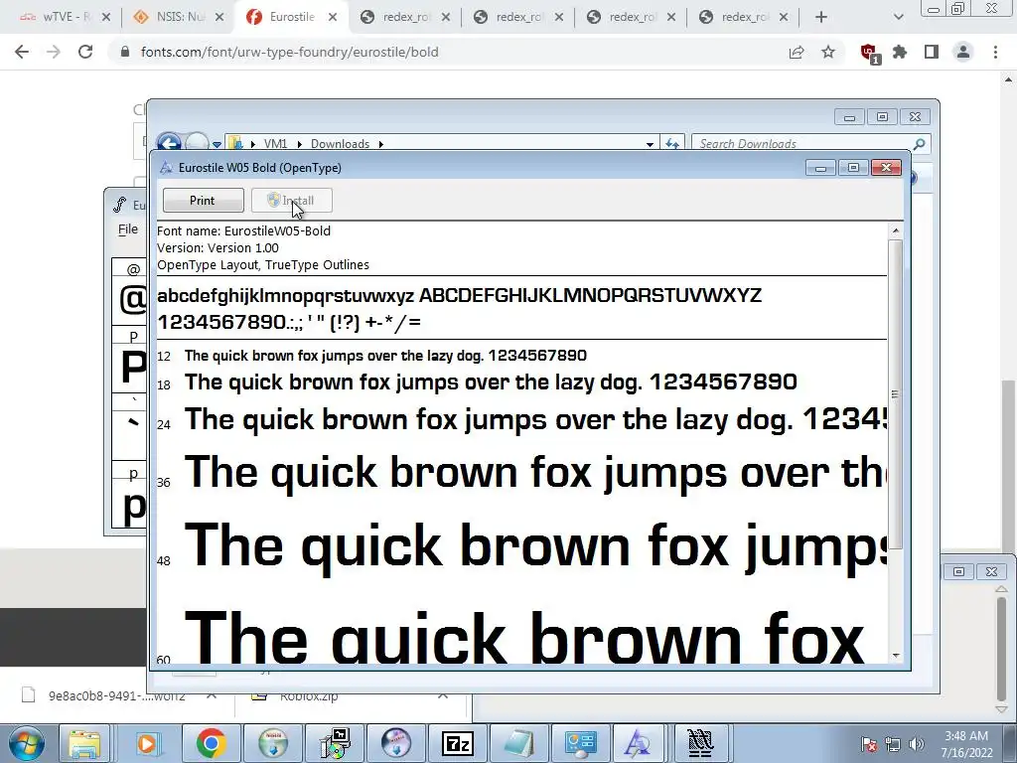Go back to the previous browser page

pyautogui.click(x=22, y=52)
